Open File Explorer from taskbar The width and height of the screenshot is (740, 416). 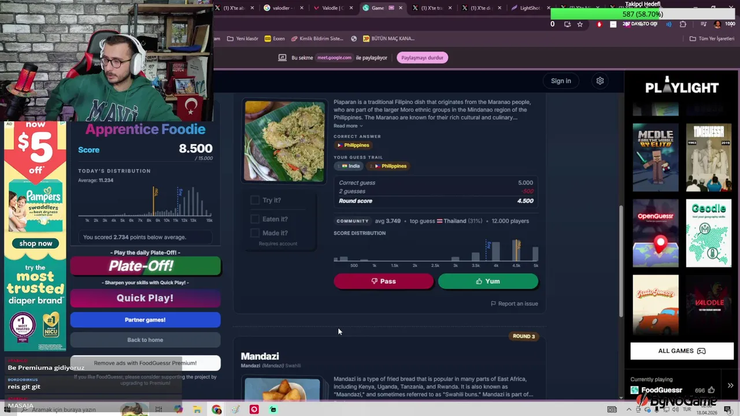pyautogui.click(x=197, y=410)
